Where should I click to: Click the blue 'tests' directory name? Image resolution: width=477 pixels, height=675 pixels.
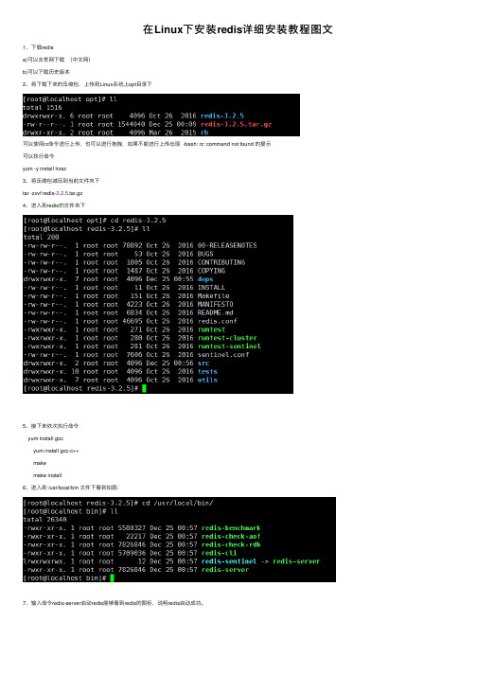207,371
